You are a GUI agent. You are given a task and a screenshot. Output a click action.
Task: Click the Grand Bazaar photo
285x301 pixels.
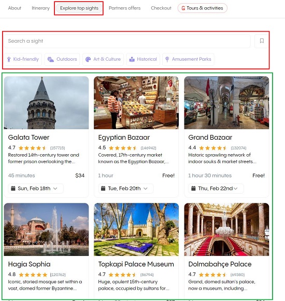coord(226,103)
